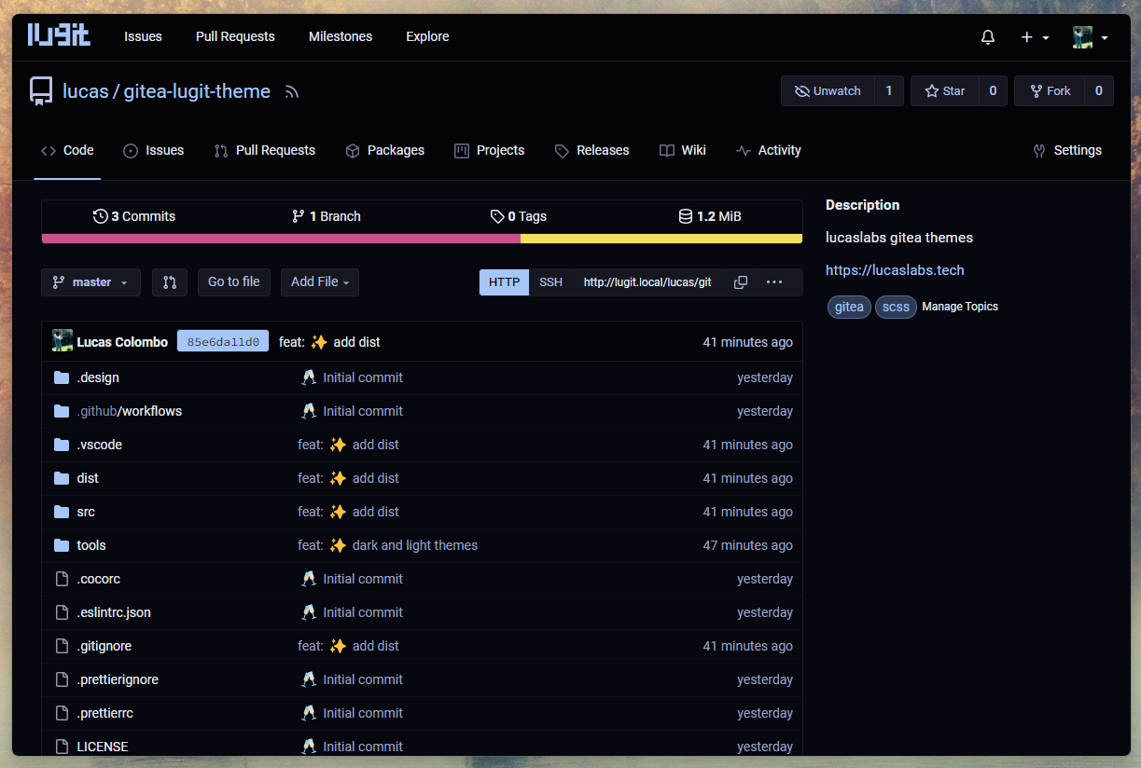Viewport: 1141px width, 768px height.
Task: Switch to the Releases tab
Action: tap(591, 151)
